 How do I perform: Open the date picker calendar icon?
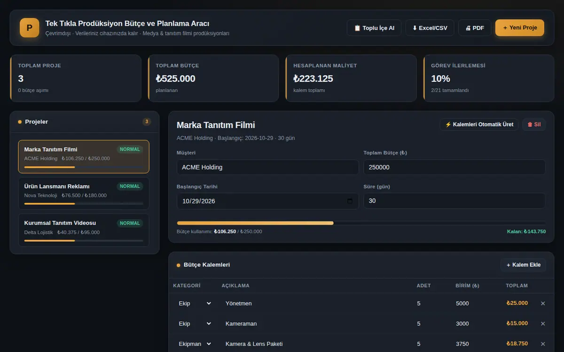[x=350, y=201]
